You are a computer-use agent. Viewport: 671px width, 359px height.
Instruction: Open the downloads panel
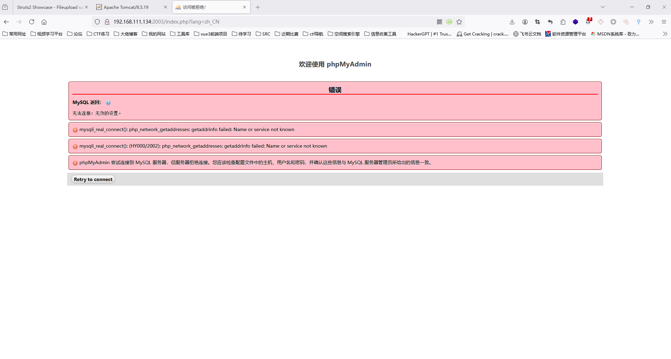coord(512,22)
